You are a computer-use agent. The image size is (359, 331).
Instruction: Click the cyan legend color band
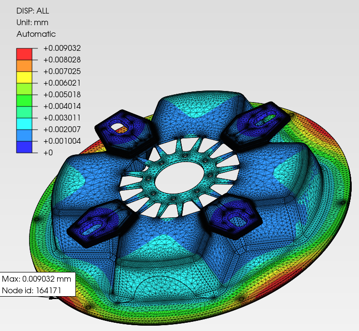point(24,124)
